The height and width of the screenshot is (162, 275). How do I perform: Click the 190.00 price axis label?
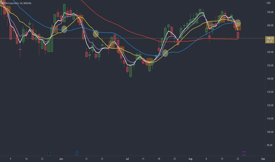[270, 12]
